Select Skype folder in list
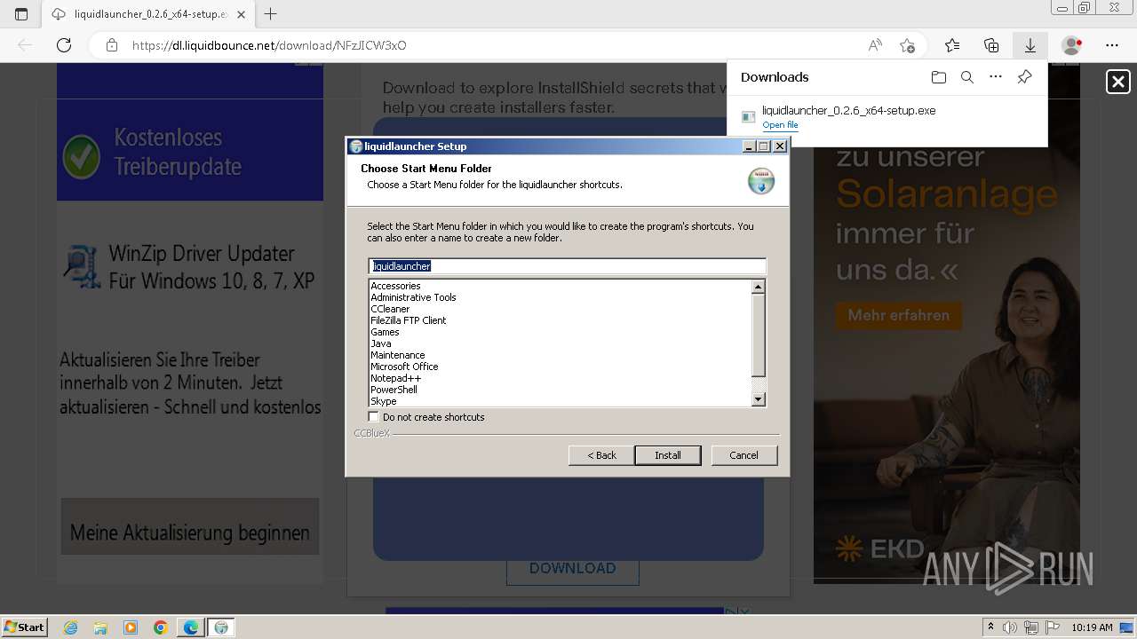The image size is (1137, 639). pyautogui.click(x=384, y=401)
